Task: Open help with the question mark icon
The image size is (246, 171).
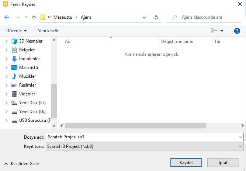Action: pyautogui.click(x=237, y=31)
